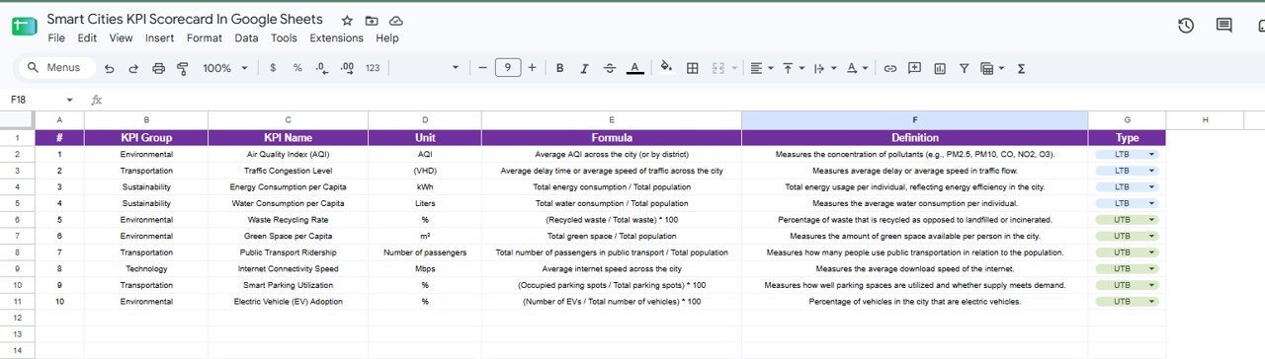Open the Tools menu
Image resolution: width=1265 pixels, height=359 pixels.
[x=284, y=37]
